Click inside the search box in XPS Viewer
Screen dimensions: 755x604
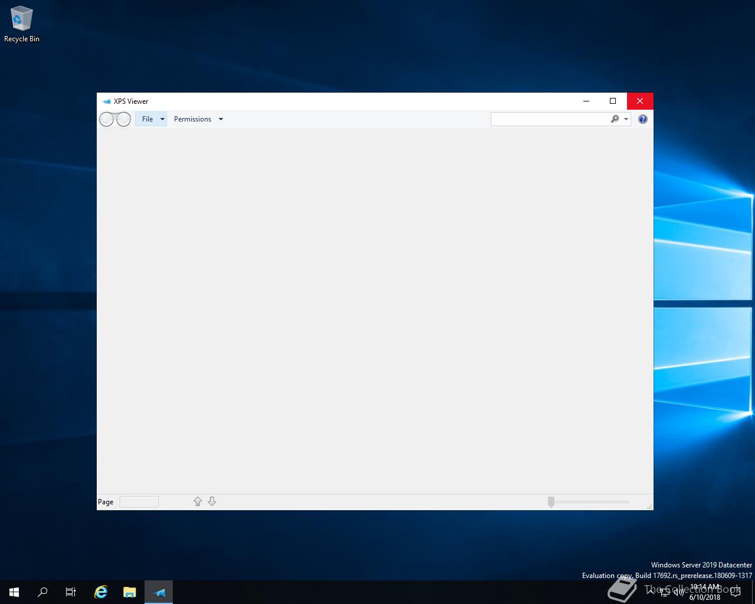tap(550, 119)
